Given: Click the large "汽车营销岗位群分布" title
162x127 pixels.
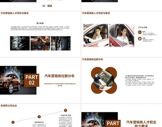Looking at the screenshot, I should (x=59, y=76).
